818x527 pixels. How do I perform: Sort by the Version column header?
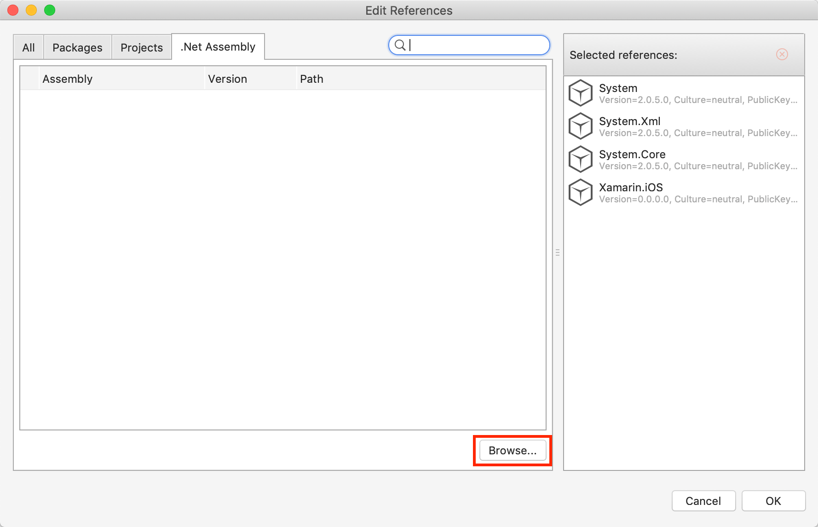250,79
